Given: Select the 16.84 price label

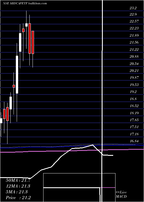Looking at the screenshot, I should (x=134, y=141).
